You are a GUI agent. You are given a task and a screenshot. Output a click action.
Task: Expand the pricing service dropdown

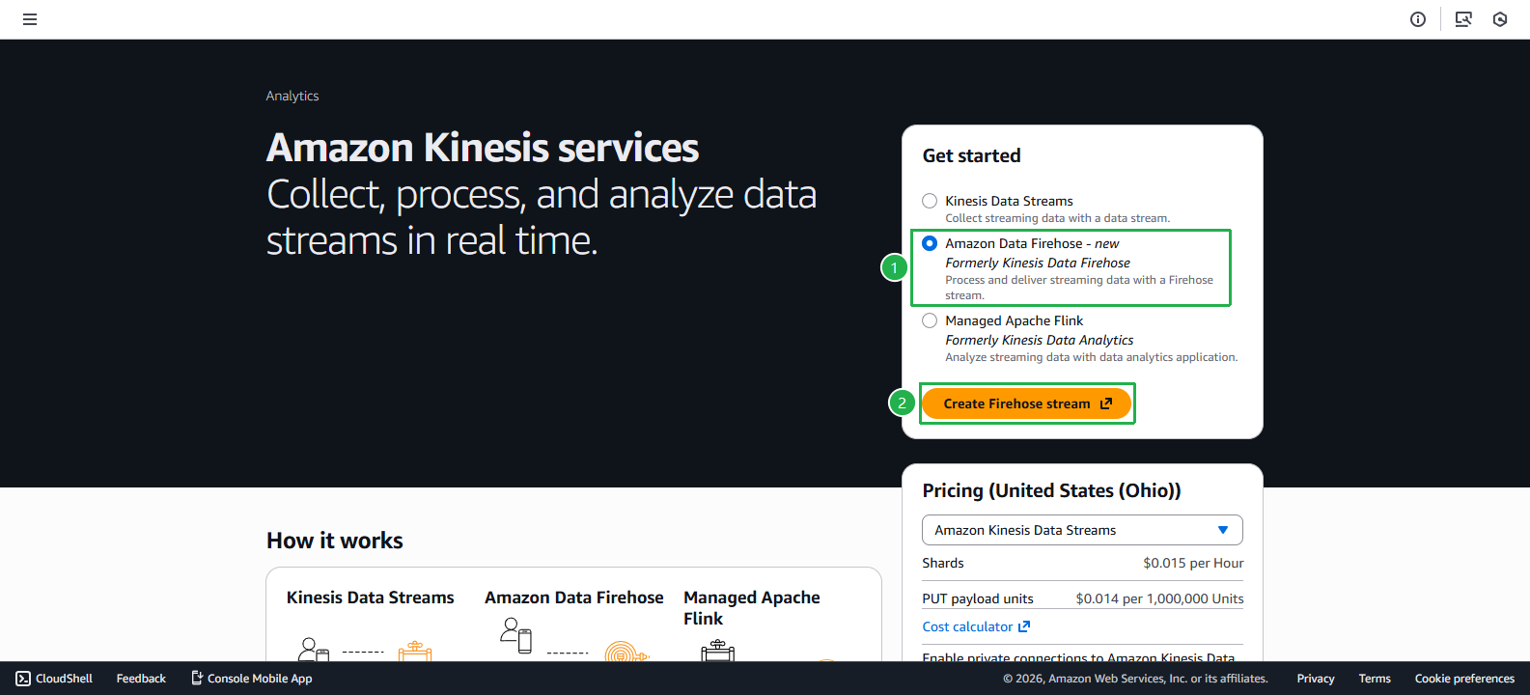1082,530
